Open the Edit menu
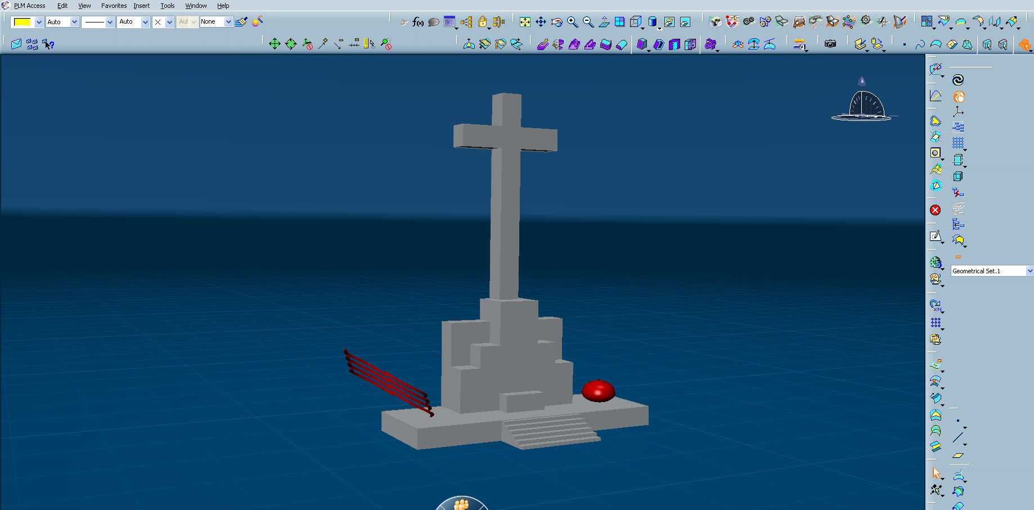Image resolution: width=1034 pixels, height=510 pixels. click(62, 6)
